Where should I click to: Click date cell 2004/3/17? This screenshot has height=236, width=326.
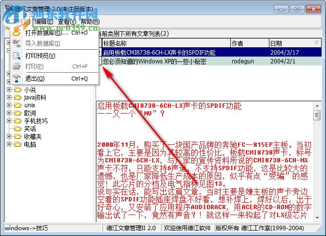click(x=285, y=52)
